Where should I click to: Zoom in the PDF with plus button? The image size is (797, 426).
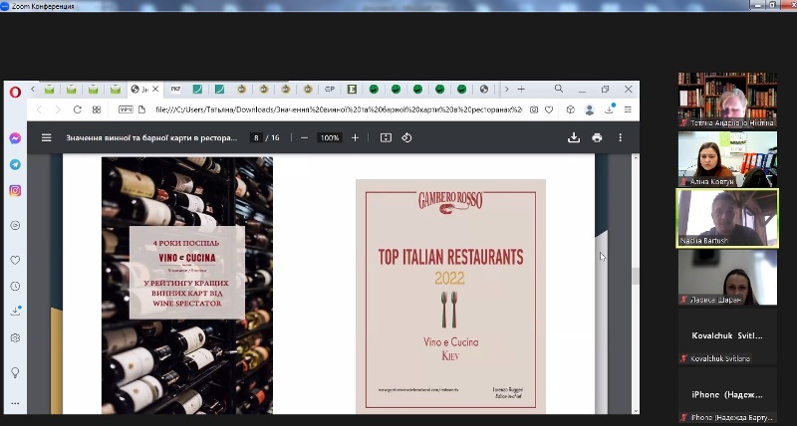click(355, 137)
